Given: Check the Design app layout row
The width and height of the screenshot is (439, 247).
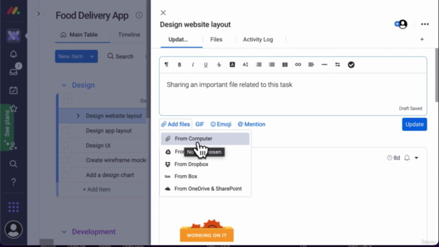Looking at the screenshot, I should tap(65, 130).
